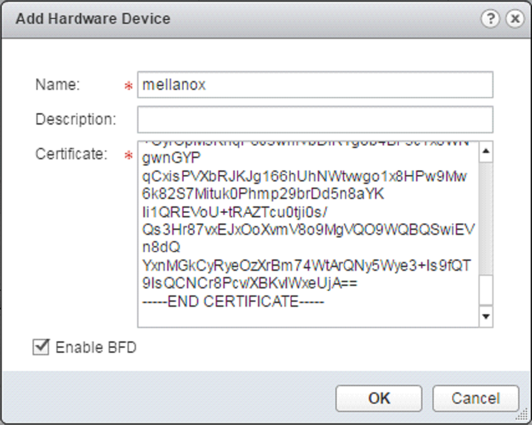Confirm the dialog with OK
532x425 pixels.
(378, 398)
